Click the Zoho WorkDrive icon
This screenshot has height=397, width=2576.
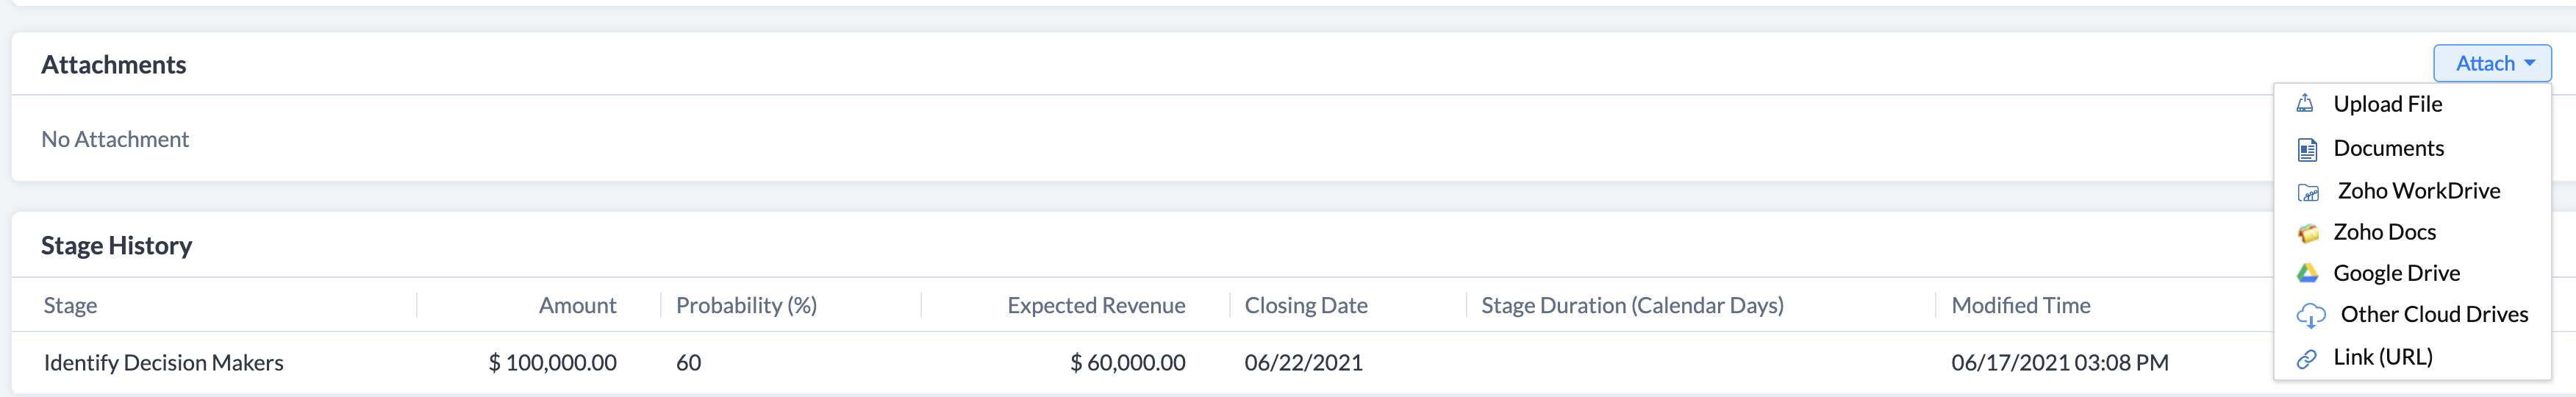coord(2308,192)
